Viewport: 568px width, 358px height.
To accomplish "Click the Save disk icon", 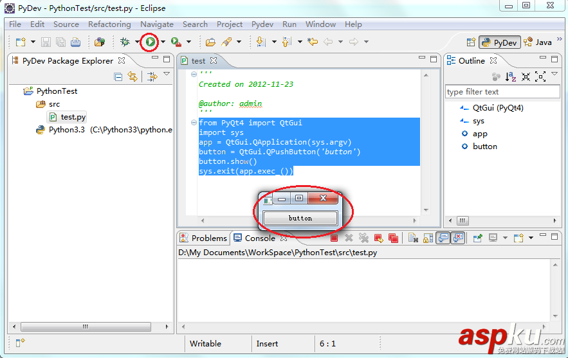I will [46, 42].
